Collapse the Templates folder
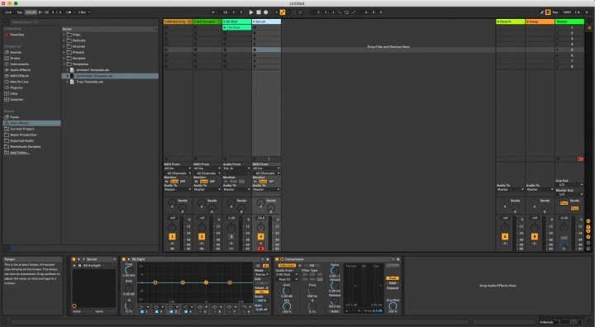Image resolution: width=595 pixels, height=327 pixels. [x=64, y=64]
